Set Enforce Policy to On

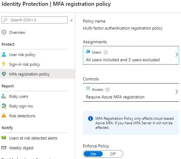coord(93,154)
